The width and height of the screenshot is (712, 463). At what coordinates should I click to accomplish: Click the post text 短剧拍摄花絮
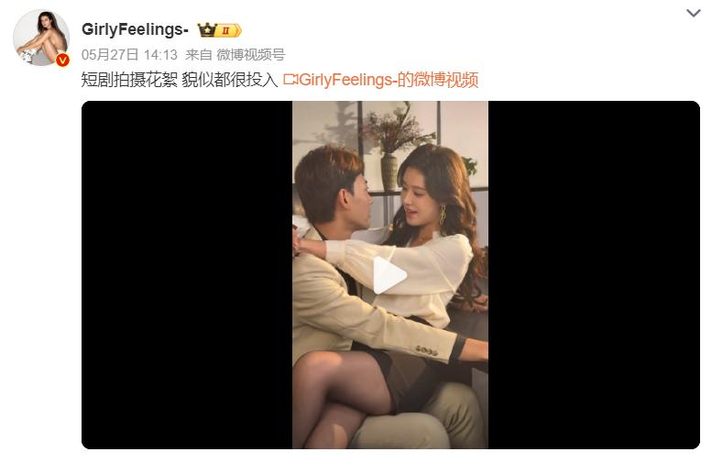[x=129, y=80]
